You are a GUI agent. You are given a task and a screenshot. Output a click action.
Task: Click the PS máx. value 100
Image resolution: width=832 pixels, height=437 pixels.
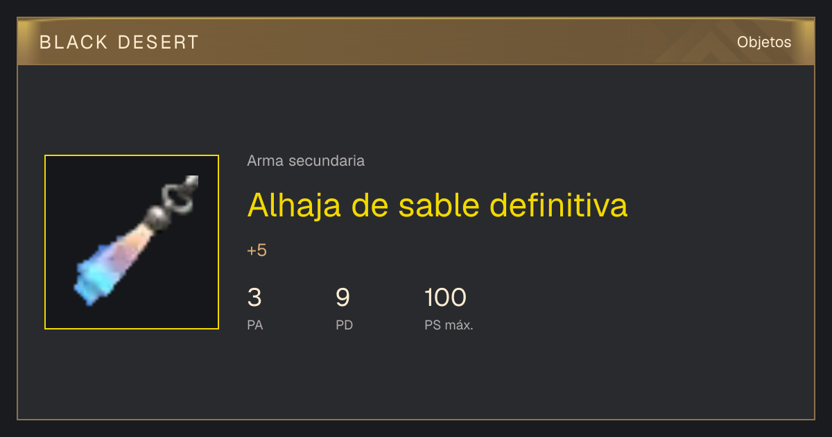tap(445, 298)
